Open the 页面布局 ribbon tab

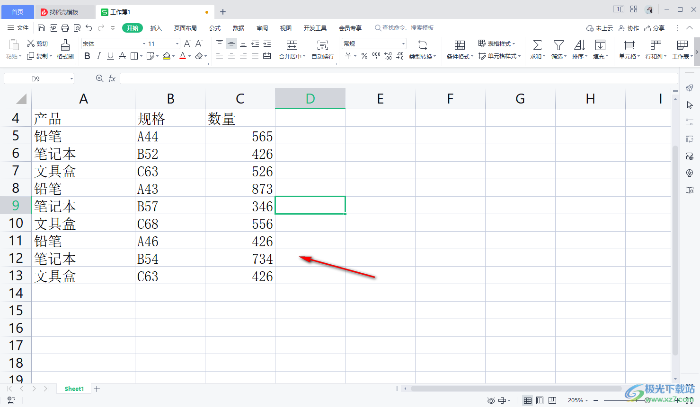(186, 28)
